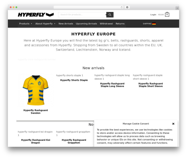Open the shopping cart bag icon
Viewport: 187px width, 158px height.
pyautogui.click(x=167, y=15)
